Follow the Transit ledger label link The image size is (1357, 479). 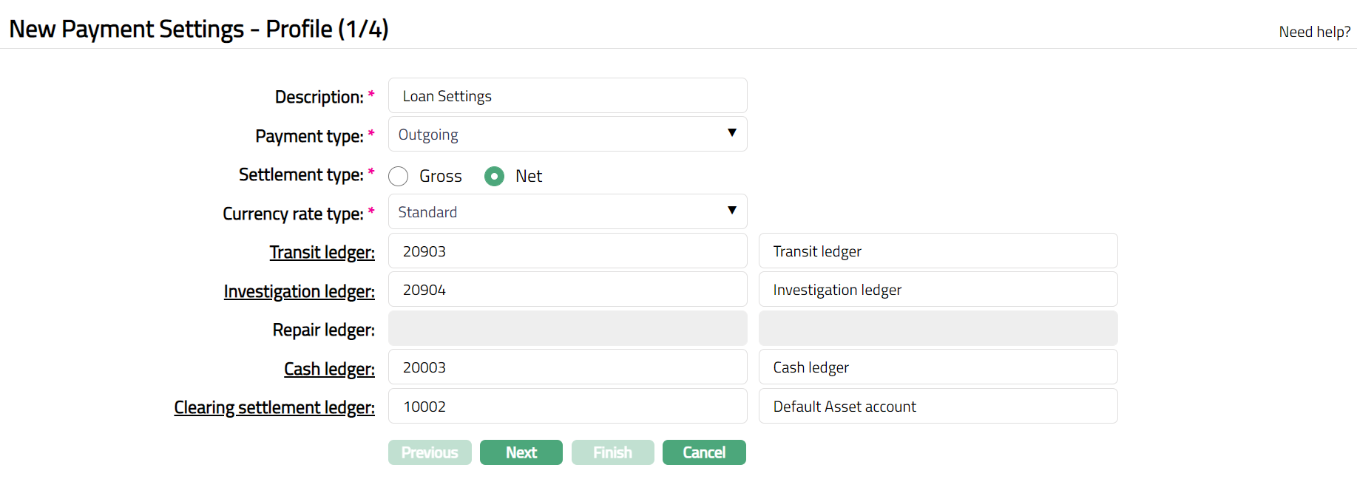pos(322,253)
